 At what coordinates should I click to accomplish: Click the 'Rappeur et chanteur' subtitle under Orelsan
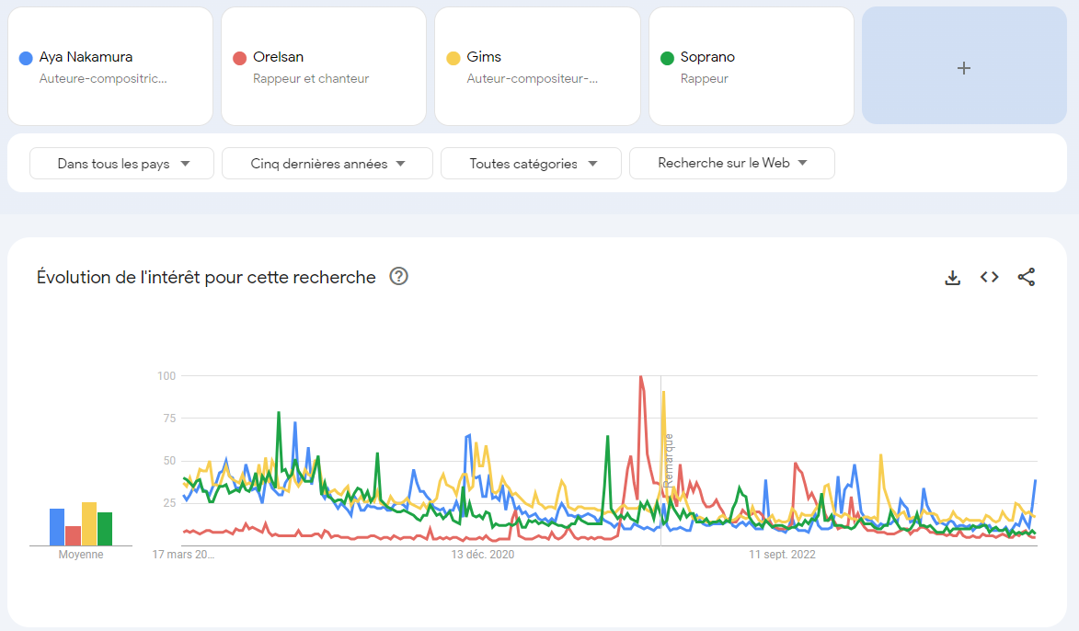pos(311,78)
